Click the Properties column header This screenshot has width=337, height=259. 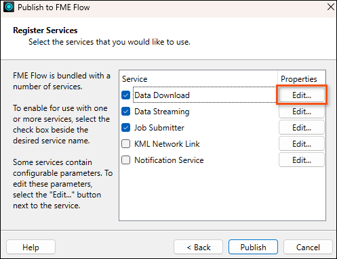coord(299,79)
